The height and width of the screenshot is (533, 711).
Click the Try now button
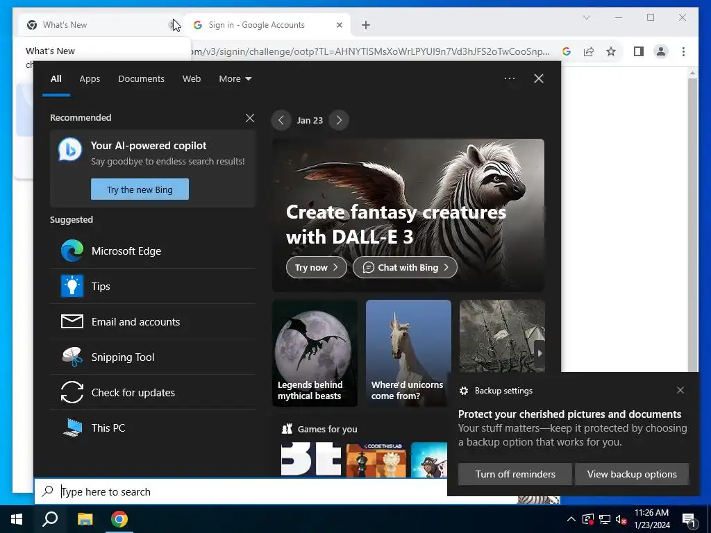pyautogui.click(x=317, y=267)
